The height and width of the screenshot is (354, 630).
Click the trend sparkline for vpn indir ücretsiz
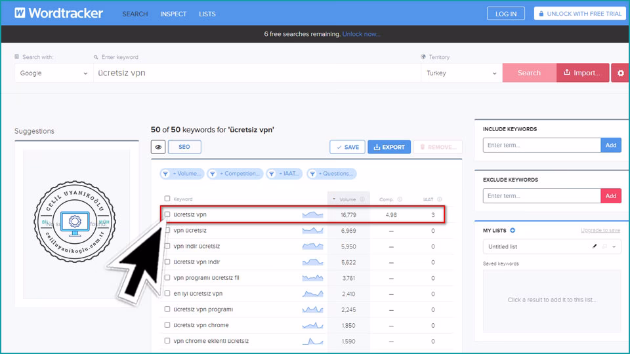[312, 246]
